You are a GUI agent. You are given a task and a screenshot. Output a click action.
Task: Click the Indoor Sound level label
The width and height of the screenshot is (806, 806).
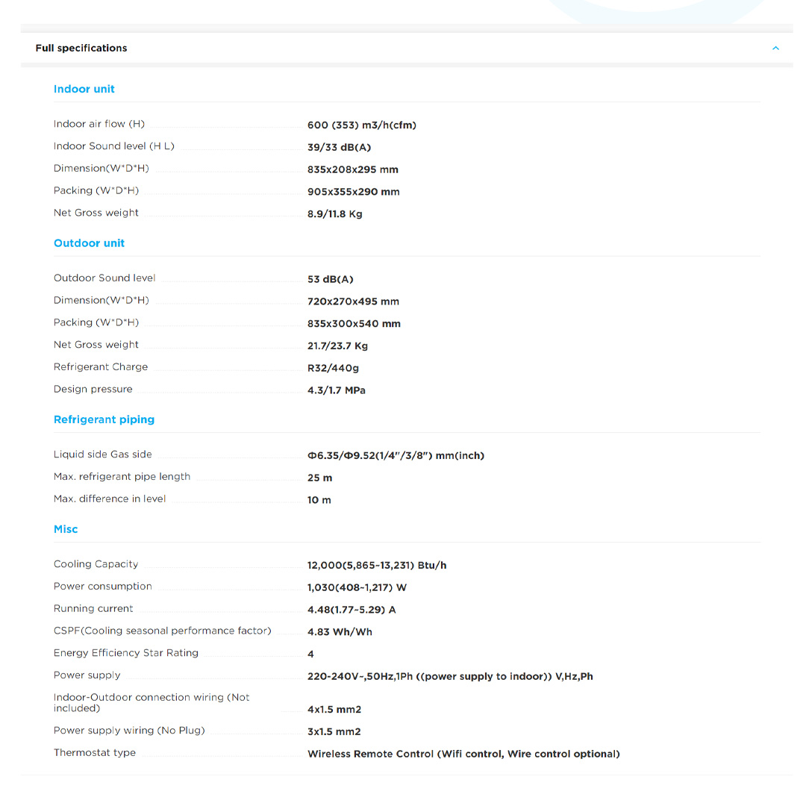tap(113, 146)
